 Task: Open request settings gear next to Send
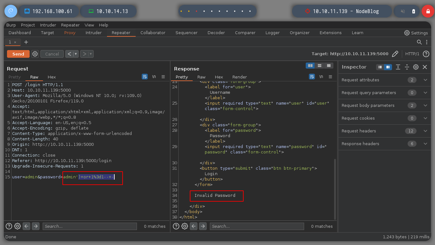tap(35, 54)
